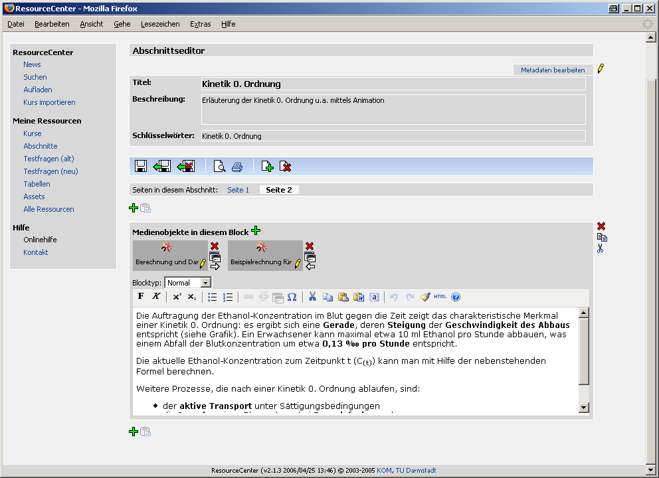
Task: Open the page preview magnifier icon
Action: pyautogui.click(x=219, y=167)
